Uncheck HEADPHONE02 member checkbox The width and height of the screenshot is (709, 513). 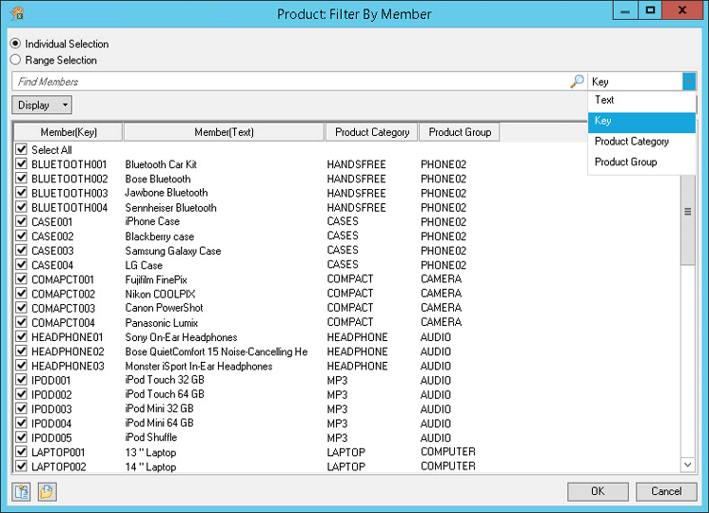click(x=21, y=351)
